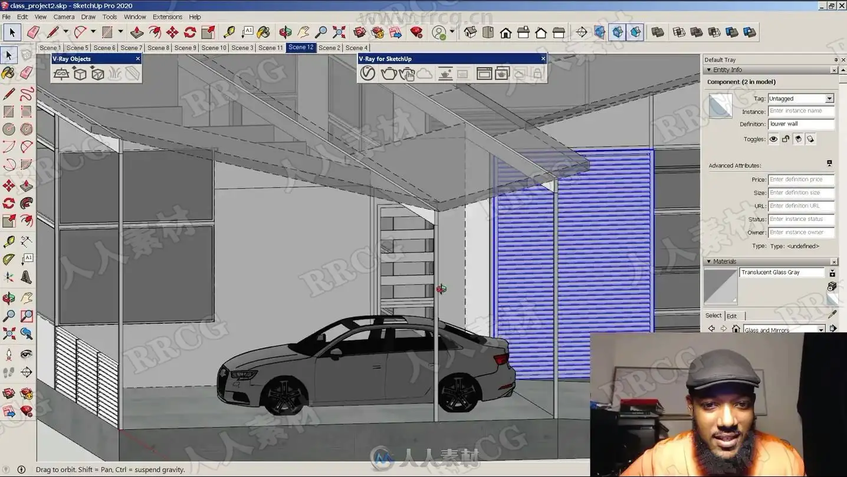Click the Zoom Extents tool in top toolbar
Viewport: 847px width, 477px height.
click(x=339, y=32)
